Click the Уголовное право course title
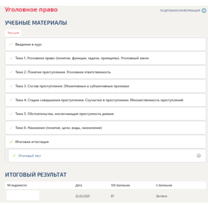This screenshot has height=208, width=208. (31, 10)
